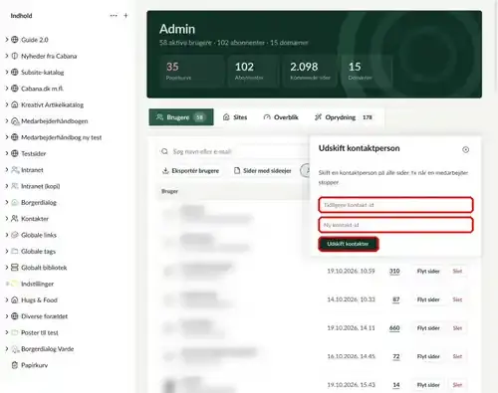The image size is (498, 393).
Task: Switch to the Brugere tab
Action: [x=181, y=117]
